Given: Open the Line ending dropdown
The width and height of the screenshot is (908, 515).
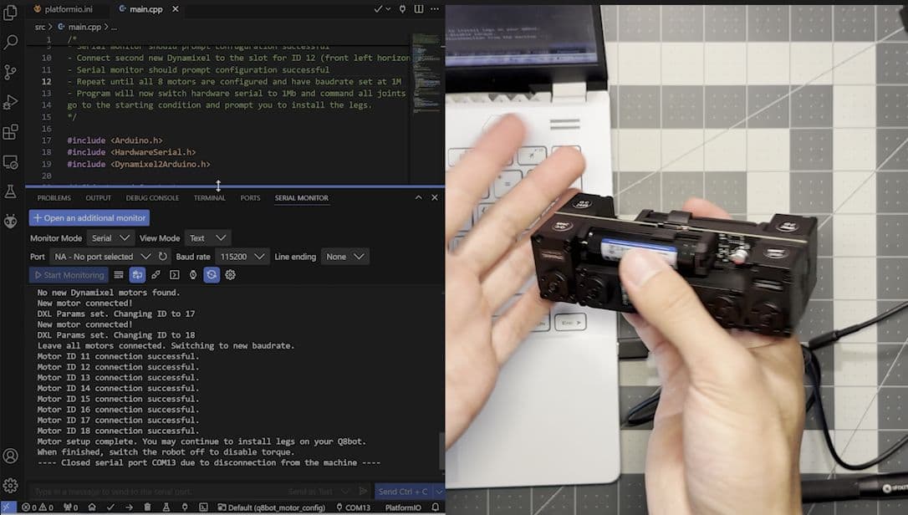Looking at the screenshot, I should pos(344,256).
